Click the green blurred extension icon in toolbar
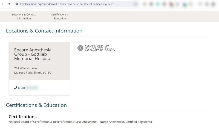Viewport: 219px width, 130px height. coord(158,4)
